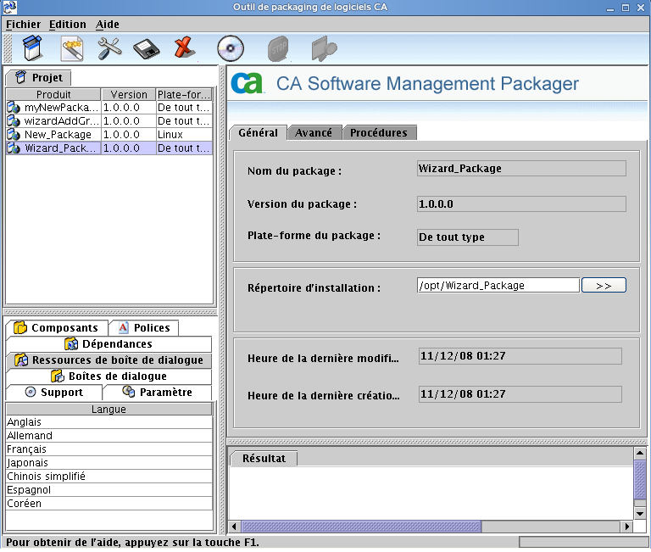Click the >> browse directory button
The height and width of the screenshot is (552, 651).
pyautogui.click(x=604, y=286)
